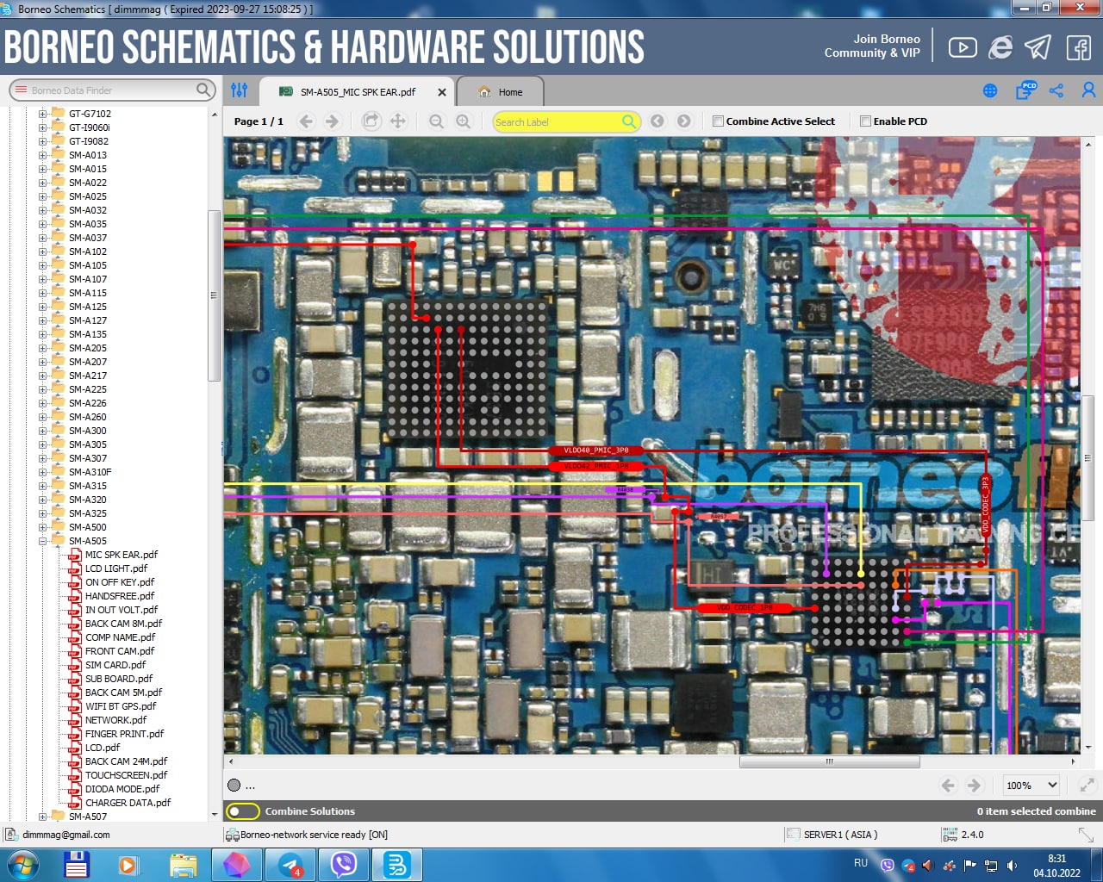Expand the SM-A205 folder node
Viewport: 1103px width, 882px height.
[x=42, y=348]
